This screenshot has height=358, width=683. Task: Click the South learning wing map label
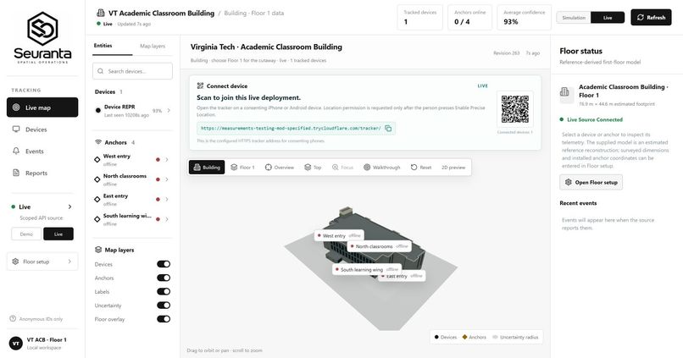click(x=367, y=270)
